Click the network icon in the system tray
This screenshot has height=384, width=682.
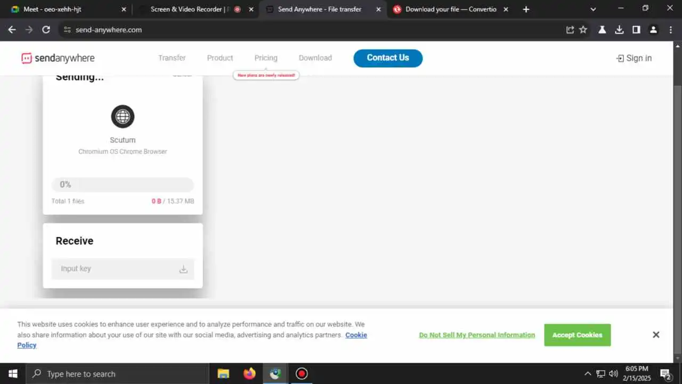click(600, 374)
